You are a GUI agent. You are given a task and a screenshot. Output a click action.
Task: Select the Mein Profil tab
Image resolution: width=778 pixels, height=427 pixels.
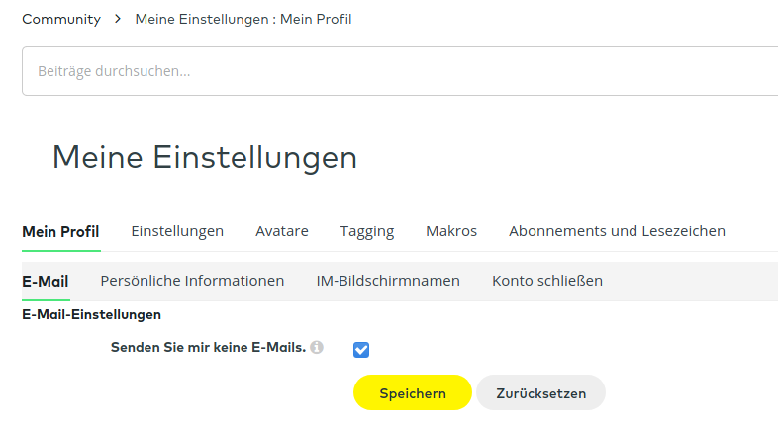(x=60, y=231)
